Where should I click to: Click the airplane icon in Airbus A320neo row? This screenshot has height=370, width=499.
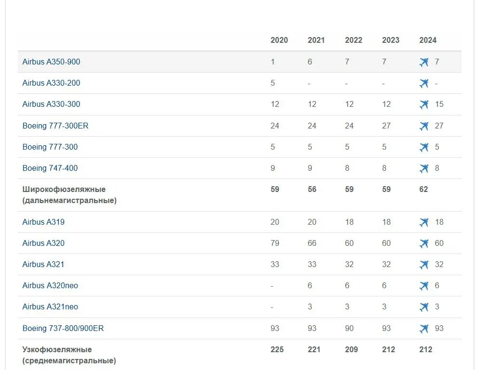[424, 286]
